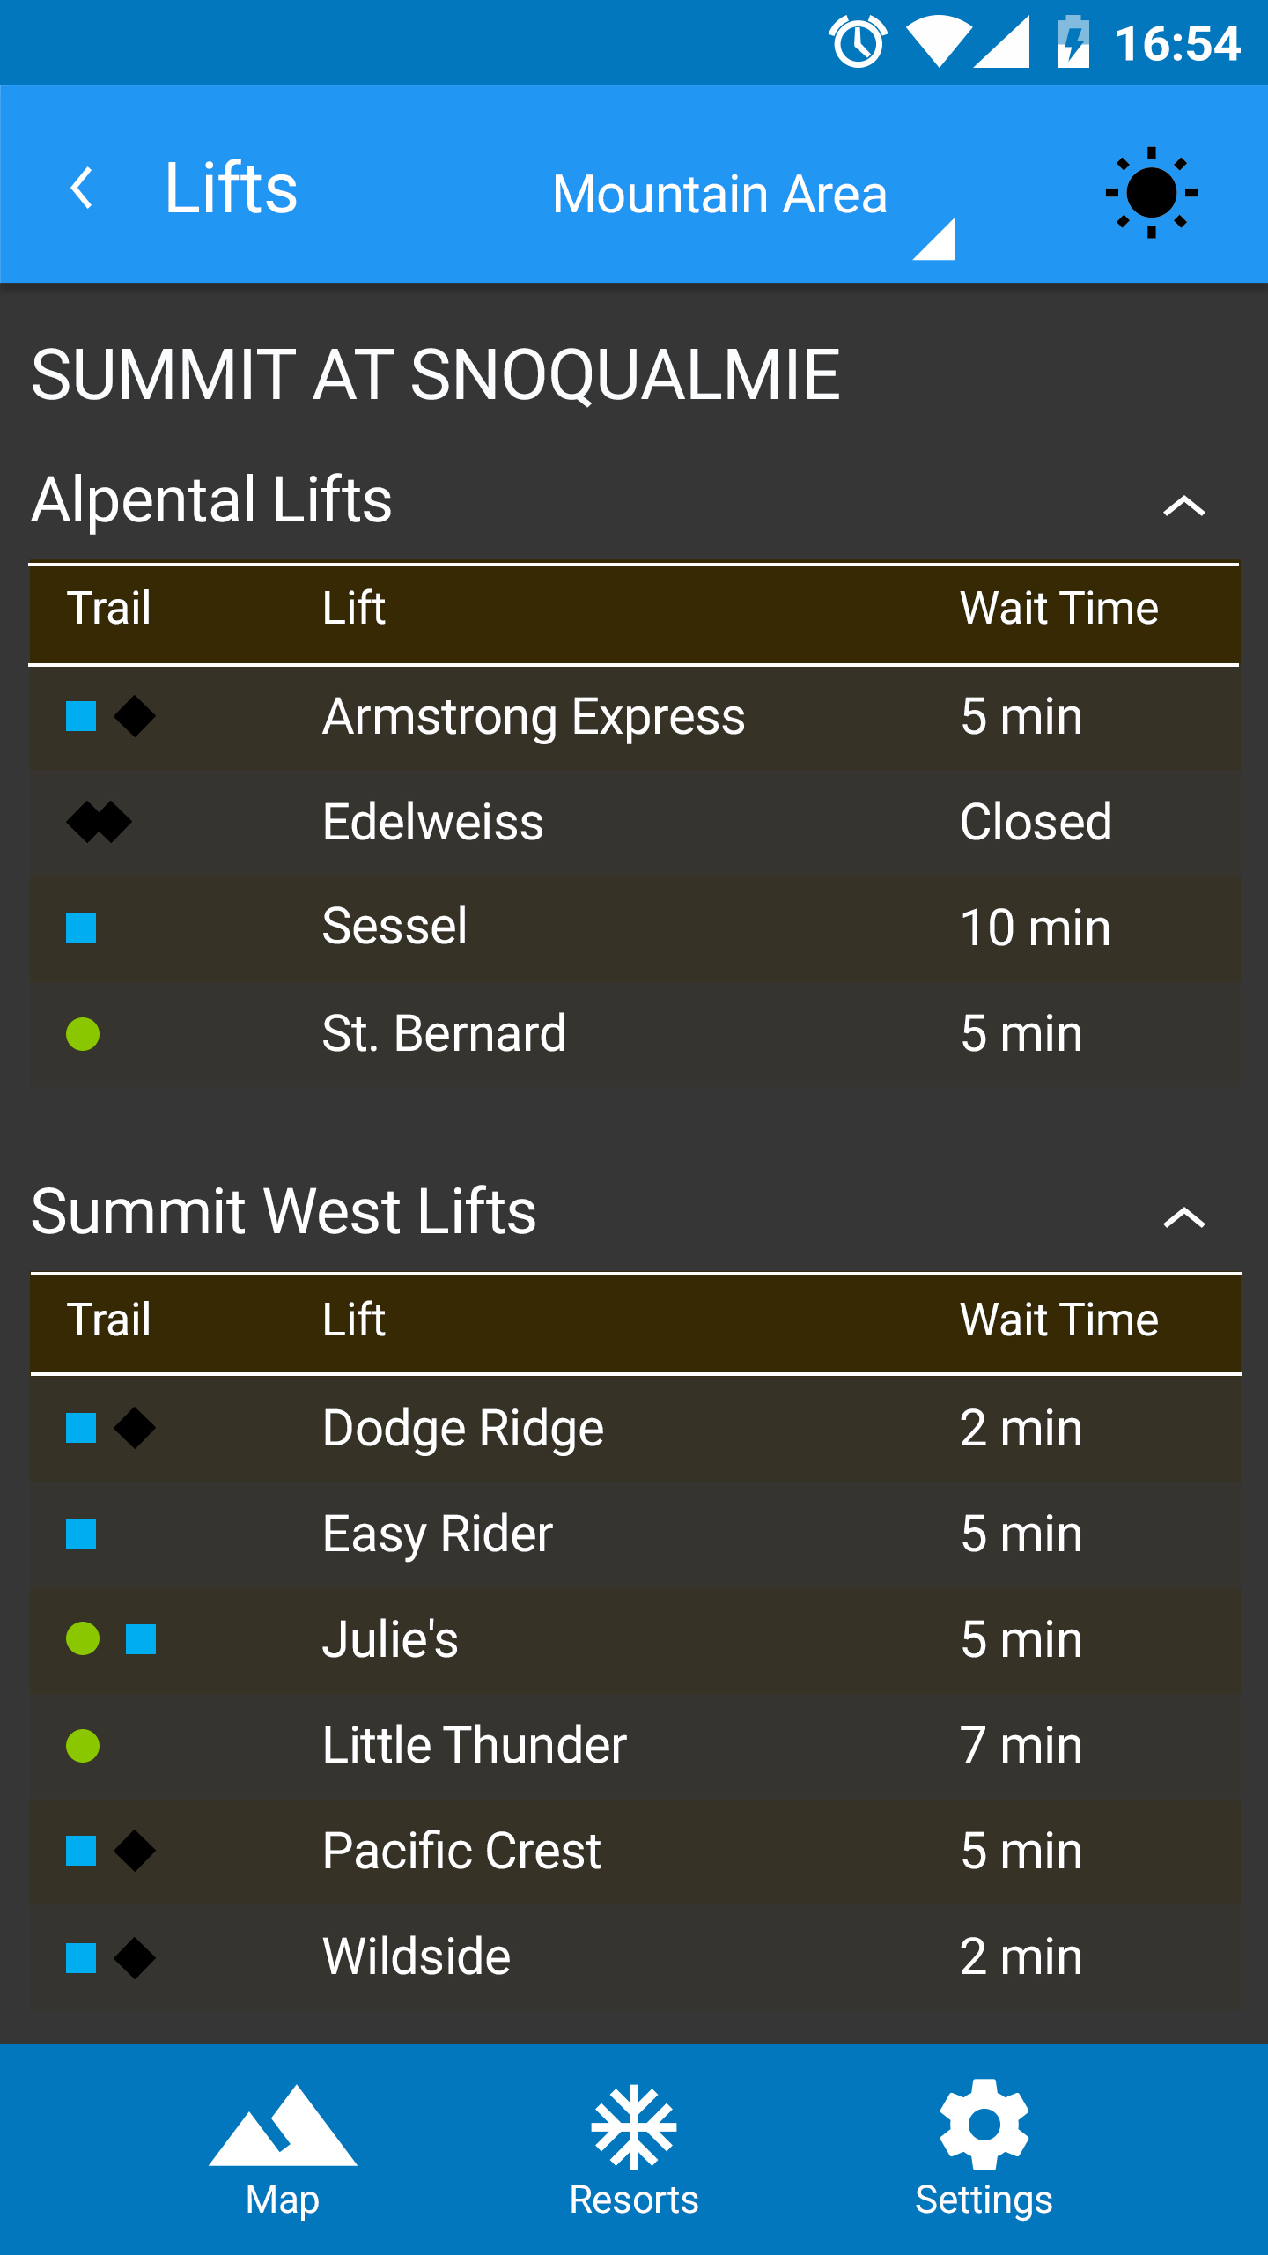Click the St. Bernard green circle icon
Screen dimensions: 1268x2255
click(83, 1034)
